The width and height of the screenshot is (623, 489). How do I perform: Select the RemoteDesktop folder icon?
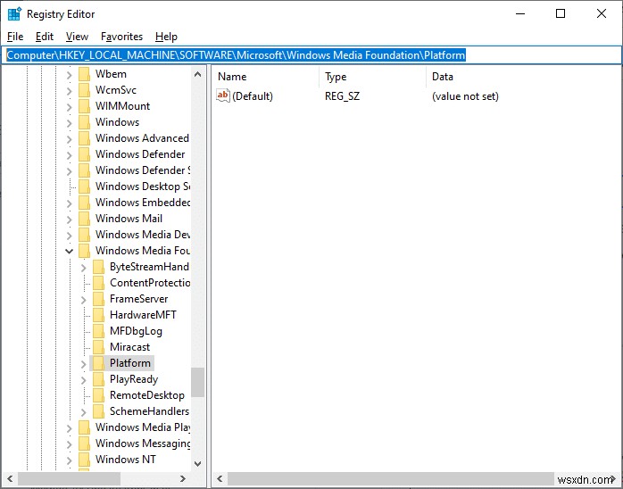98,395
